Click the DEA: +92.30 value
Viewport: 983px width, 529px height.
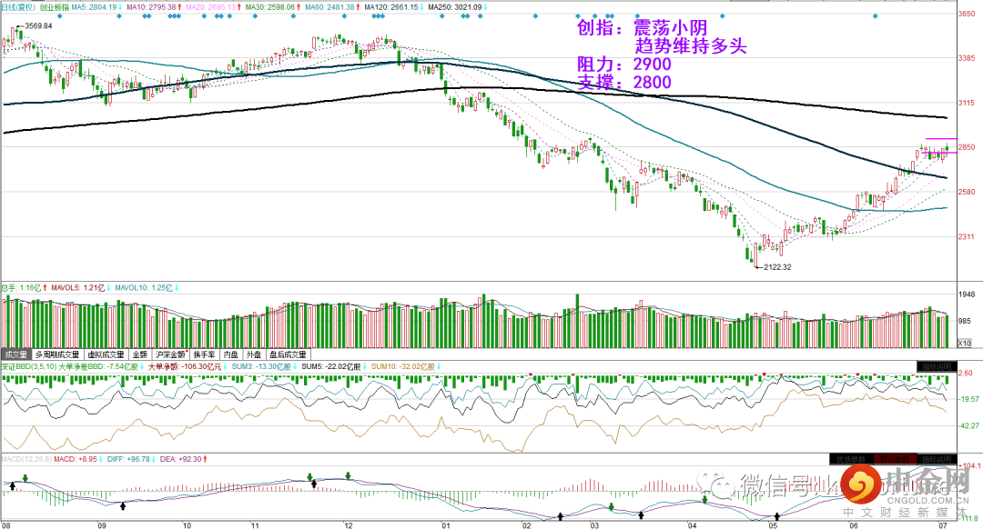coord(181,460)
